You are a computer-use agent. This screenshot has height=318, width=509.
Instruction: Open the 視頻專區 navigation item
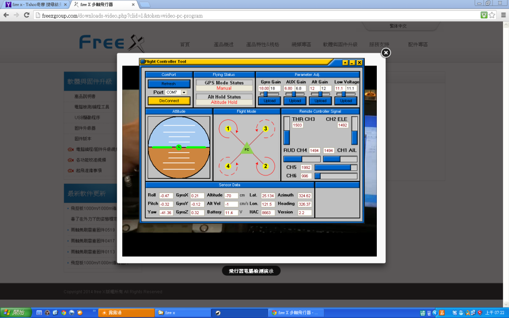click(301, 44)
